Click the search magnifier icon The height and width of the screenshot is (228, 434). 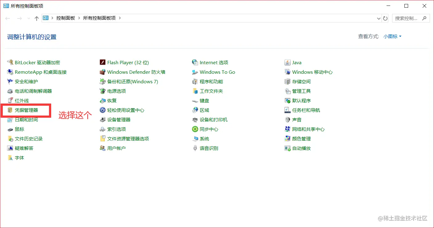(x=424, y=18)
